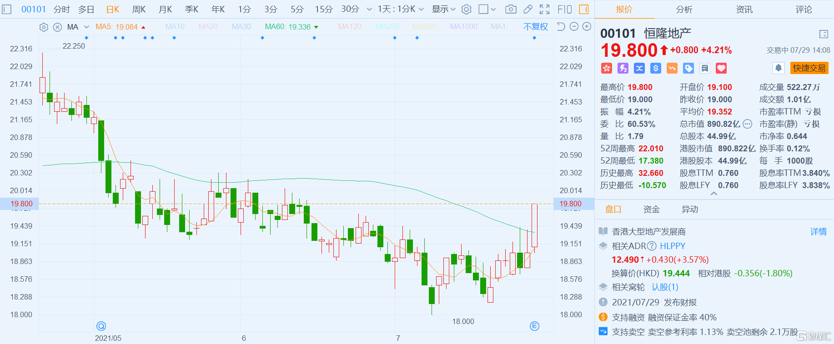Toggle the right quote panel visibility

coord(584,9)
